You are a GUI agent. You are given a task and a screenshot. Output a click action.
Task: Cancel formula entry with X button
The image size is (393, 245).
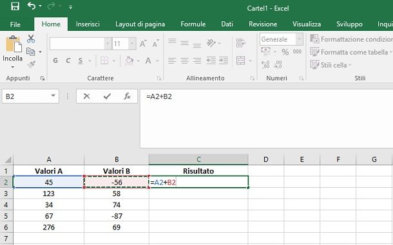click(x=87, y=96)
